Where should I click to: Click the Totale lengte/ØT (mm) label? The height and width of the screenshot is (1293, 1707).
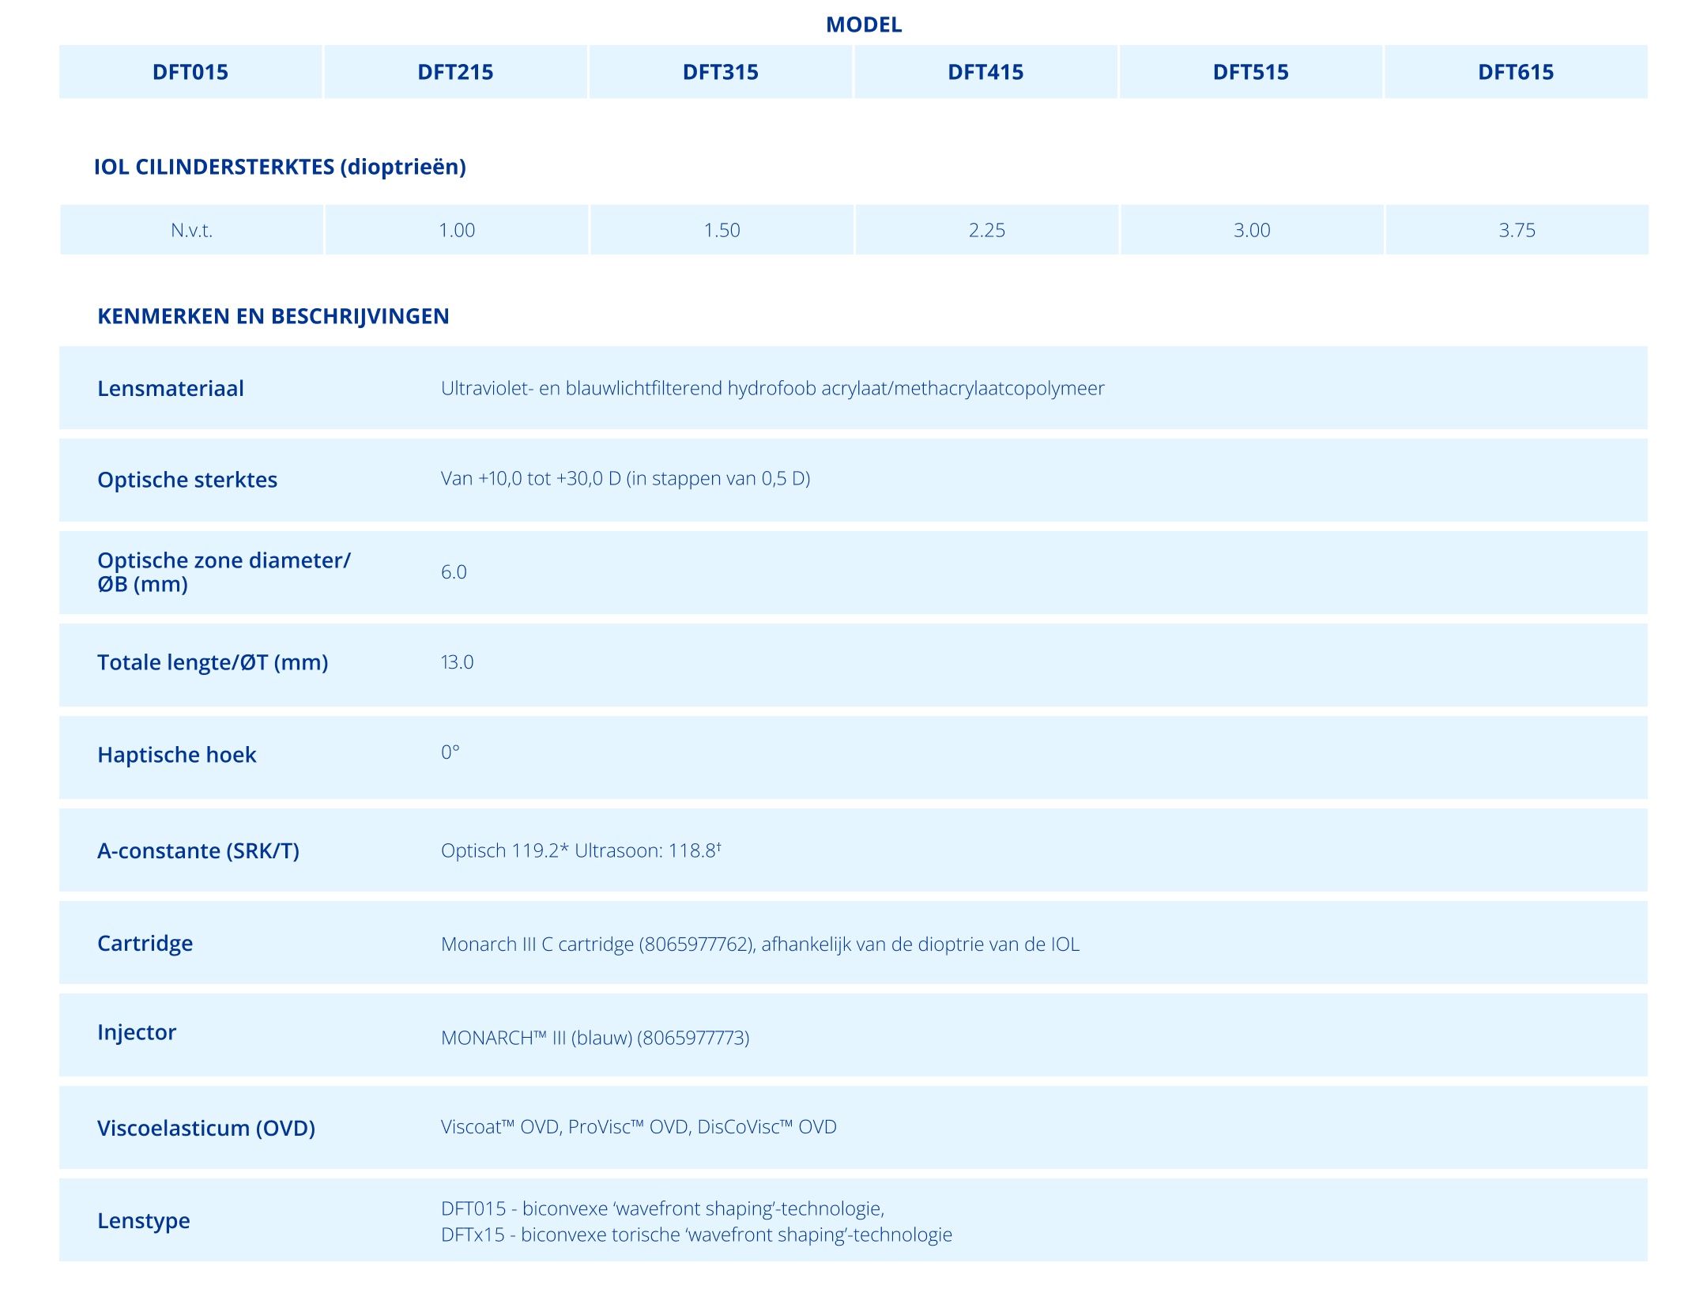coord(213,662)
